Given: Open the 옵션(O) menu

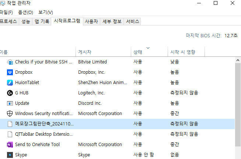Looking at the screenshot, I should (25, 12).
